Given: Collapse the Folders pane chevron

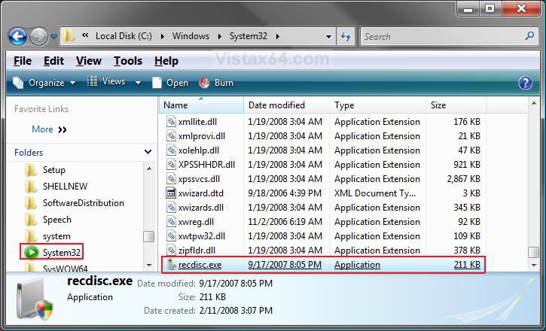Looking at the screenshot, I should click(x=148, y=152).
